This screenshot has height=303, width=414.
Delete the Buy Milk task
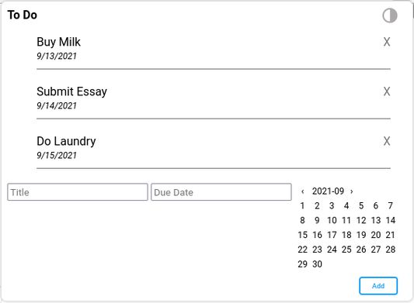tap(387, 42)
